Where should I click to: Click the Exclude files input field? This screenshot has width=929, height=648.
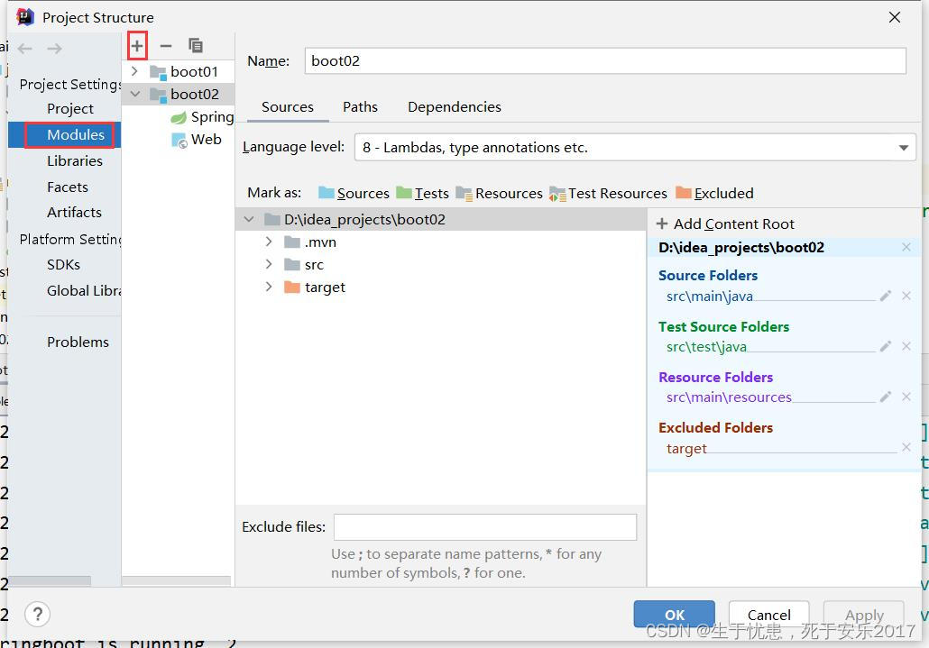click(x=484, y=526)
